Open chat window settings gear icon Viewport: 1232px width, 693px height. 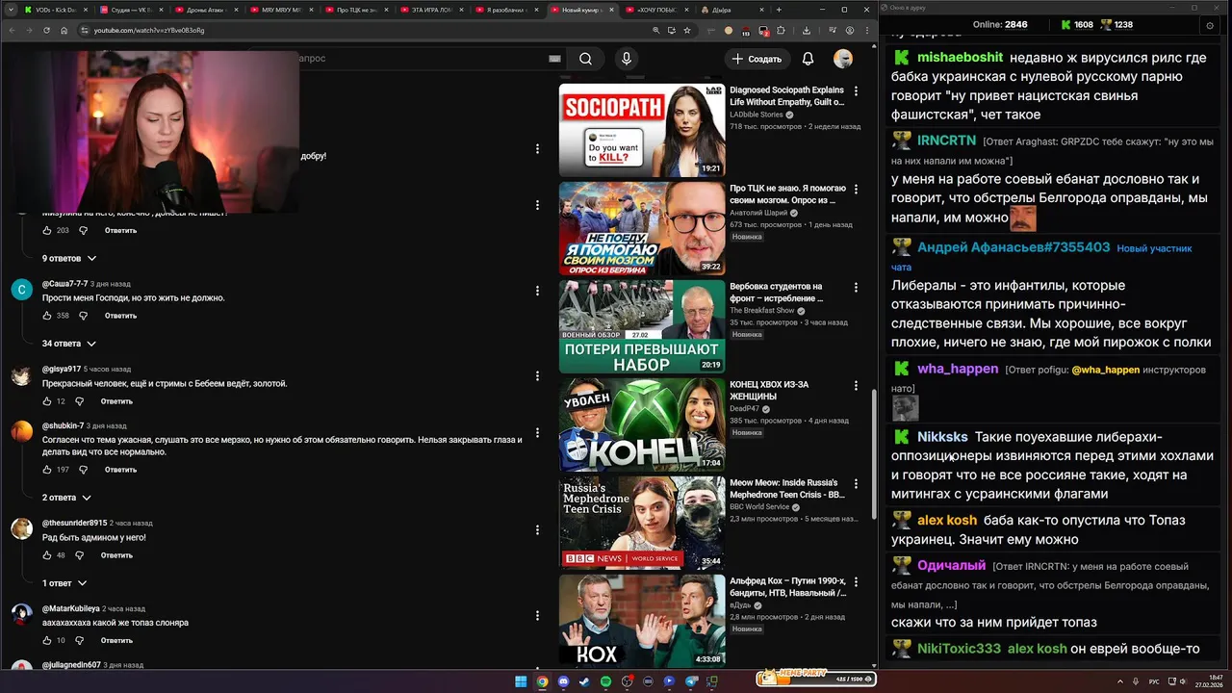[1210, 25]
